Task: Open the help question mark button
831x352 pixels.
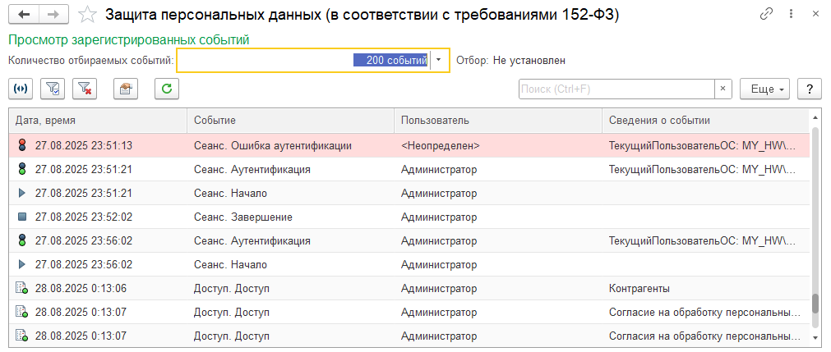Action: [810, 89]
